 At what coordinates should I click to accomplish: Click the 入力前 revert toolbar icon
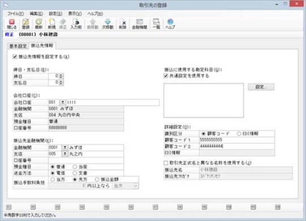coord(76,24)
